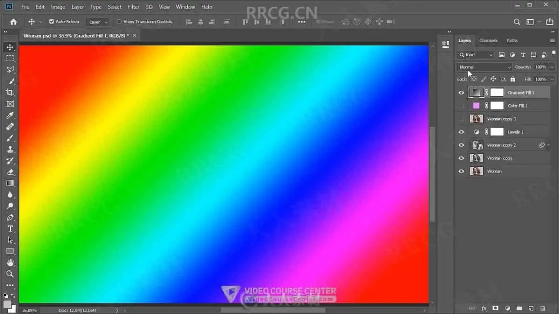Lock all with padlock icon
The image size is (559, 314).
coord(513,79)
